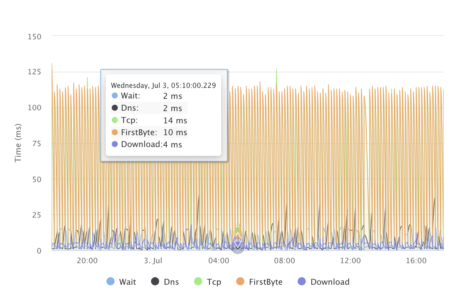Toggle the Tcp legend text label
This screenshot has width=462, height=305.
coord(214,282)
